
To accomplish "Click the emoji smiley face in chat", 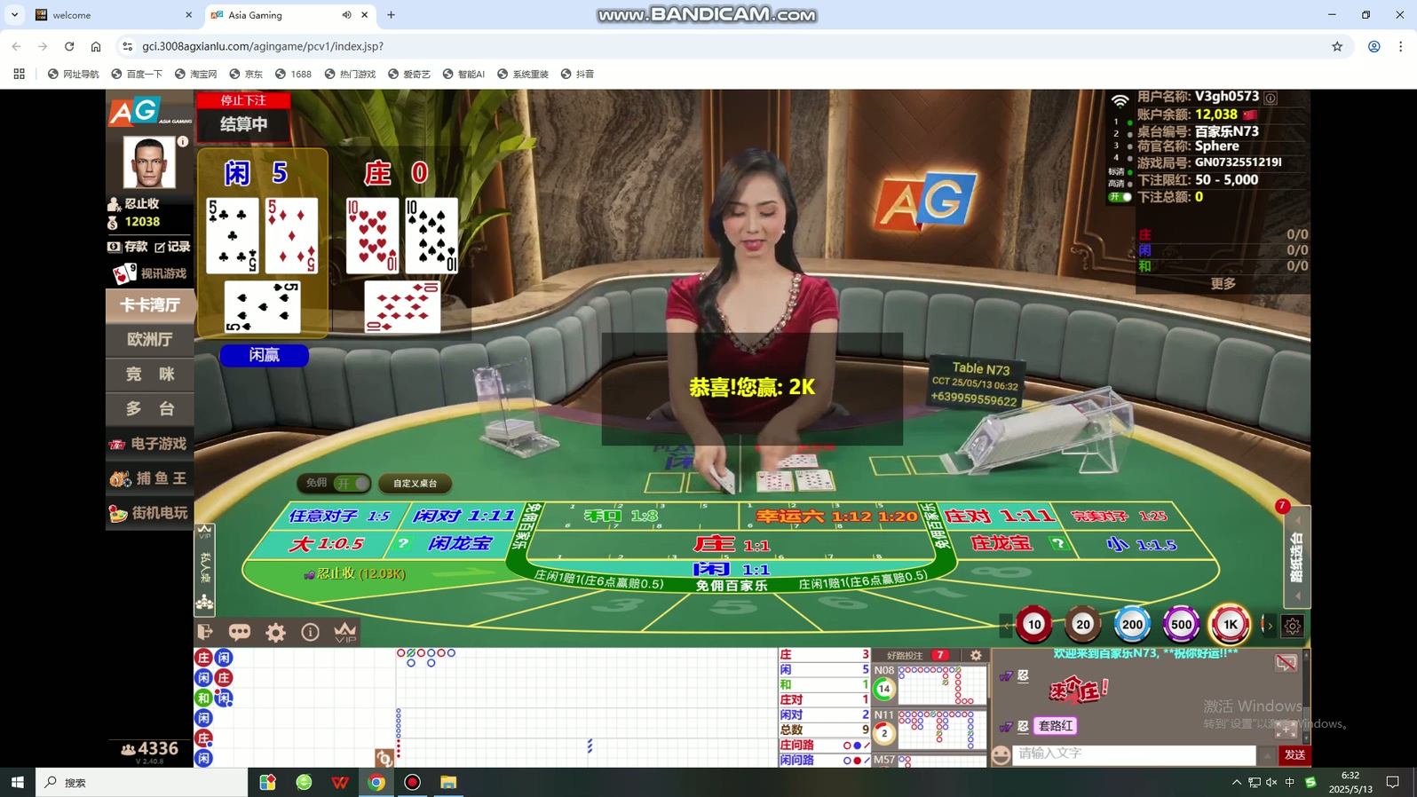I will tap(1001, 754).
